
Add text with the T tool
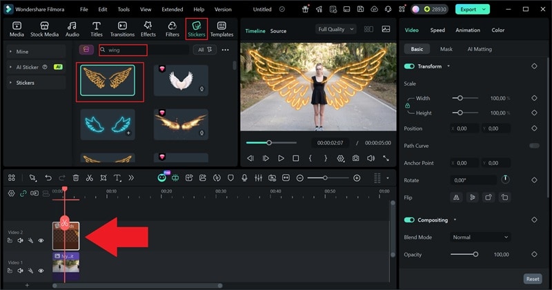pos(117,178)
